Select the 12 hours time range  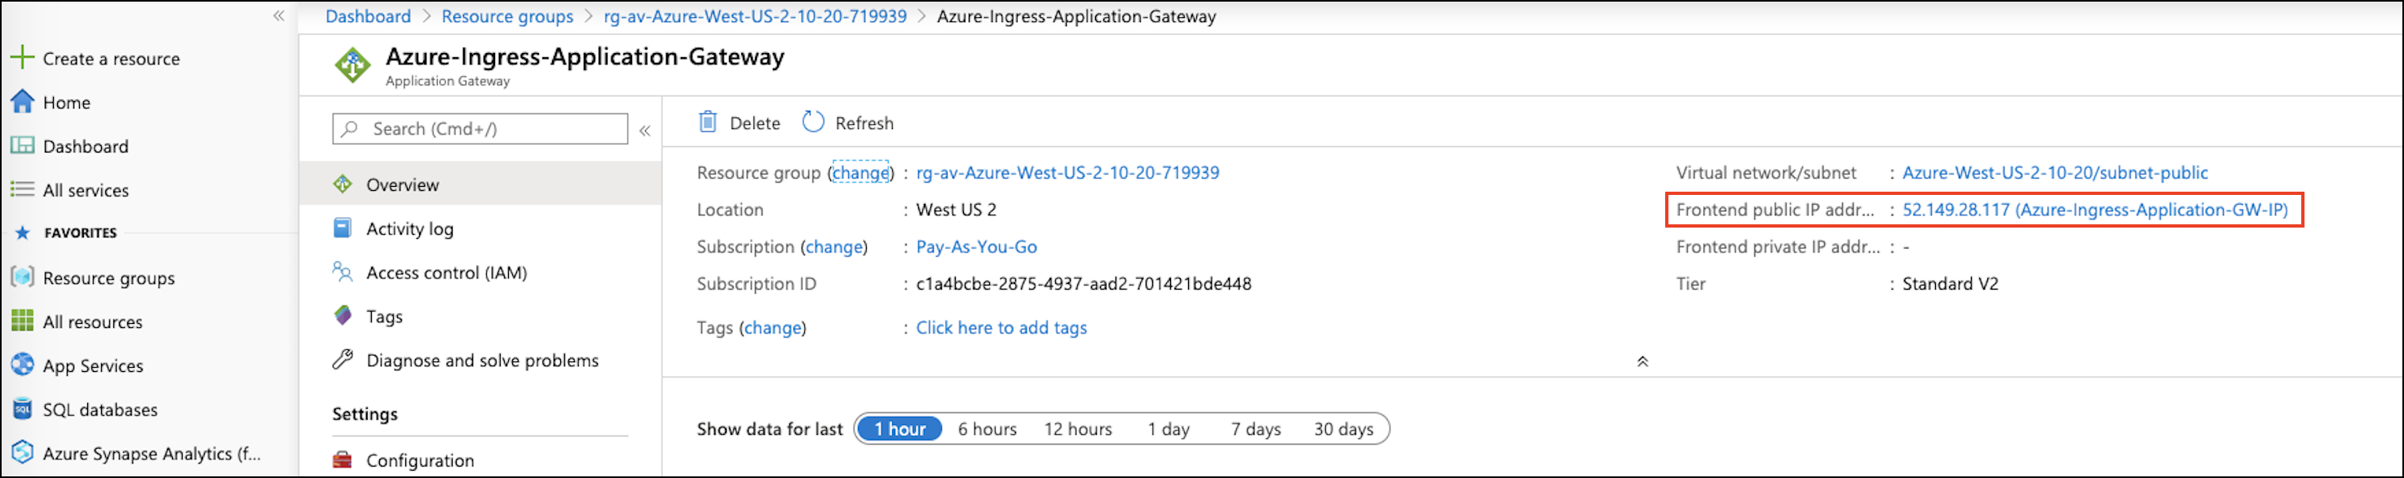pos(1078,428)
